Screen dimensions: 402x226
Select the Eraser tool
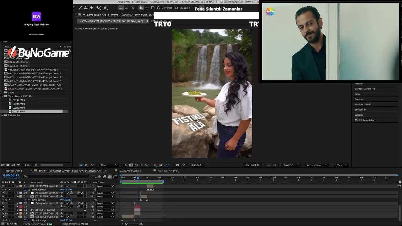[x=91, y=8]
